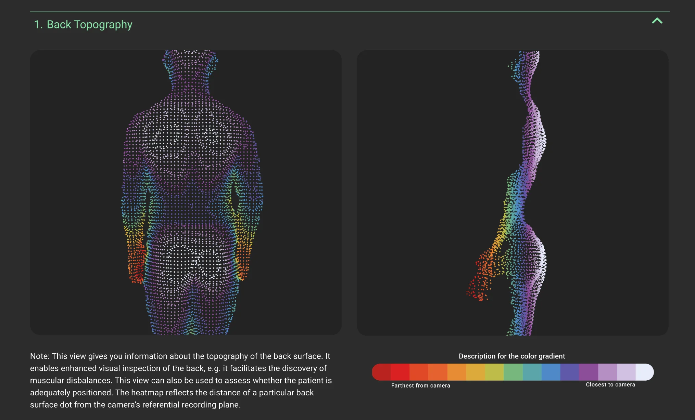Viewport: 695px width, 420px height.
Task: Click the near-white end of the gradient
Action: pos(644,372)
